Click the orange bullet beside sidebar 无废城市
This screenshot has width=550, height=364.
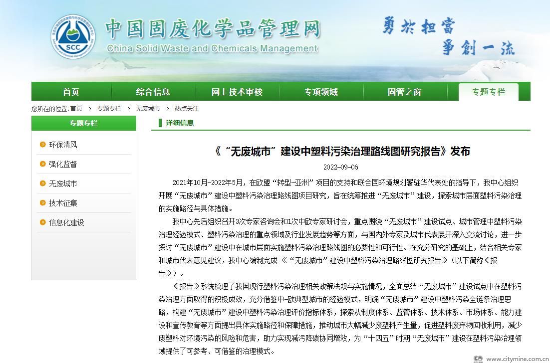[43, 183]
